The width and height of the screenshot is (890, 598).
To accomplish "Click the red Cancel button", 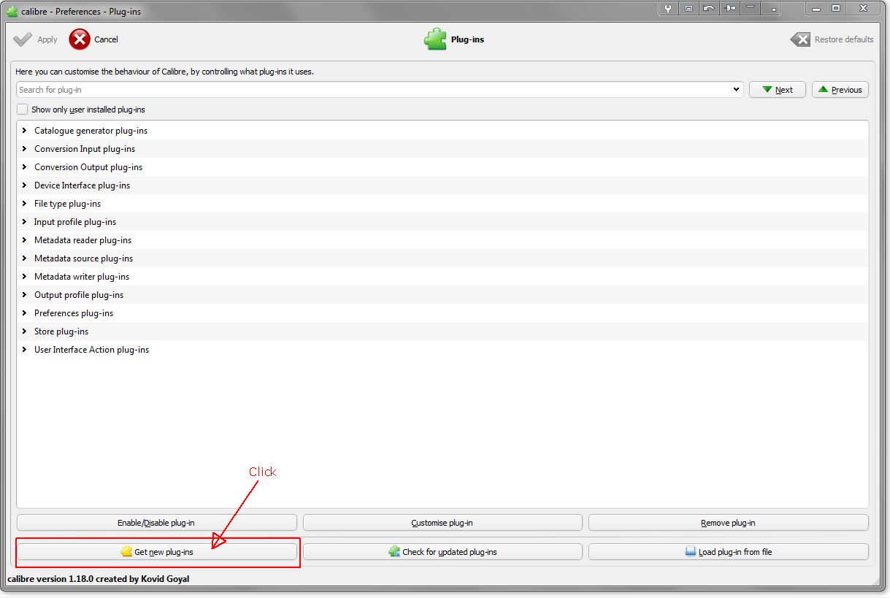I will (x=93, y=39).
